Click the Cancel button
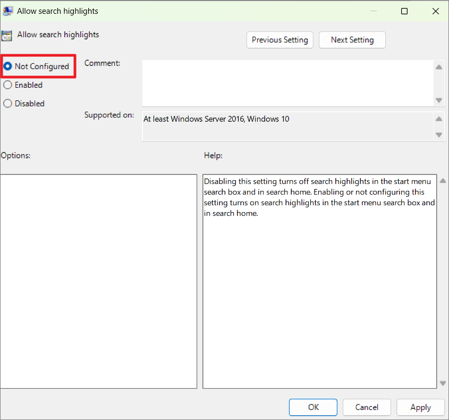Viewport: 449px width, 420px height. pos(367,407)
